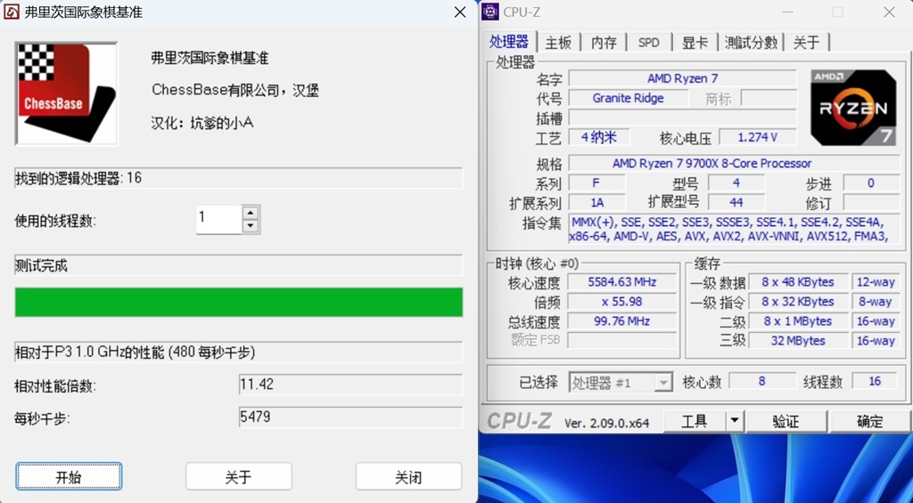
Task: Click the kilonodes per second value 5479
Action: coord(350,417)
